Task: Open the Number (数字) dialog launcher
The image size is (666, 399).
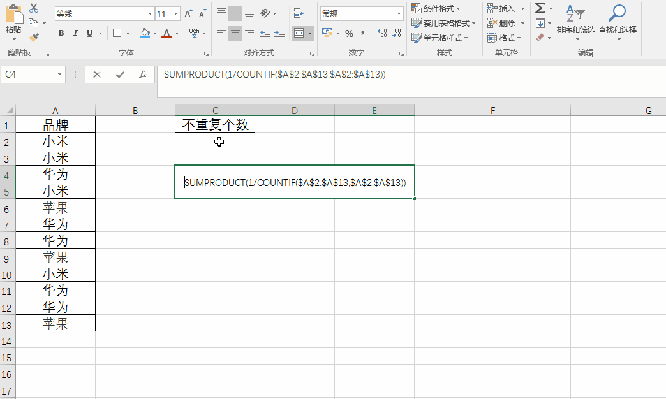Action: pos(401,54)
